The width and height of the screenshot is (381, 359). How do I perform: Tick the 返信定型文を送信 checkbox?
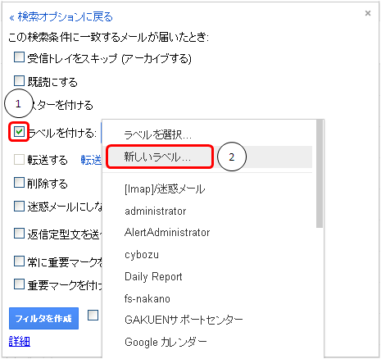pyautogui.click(x=19, y=234)
